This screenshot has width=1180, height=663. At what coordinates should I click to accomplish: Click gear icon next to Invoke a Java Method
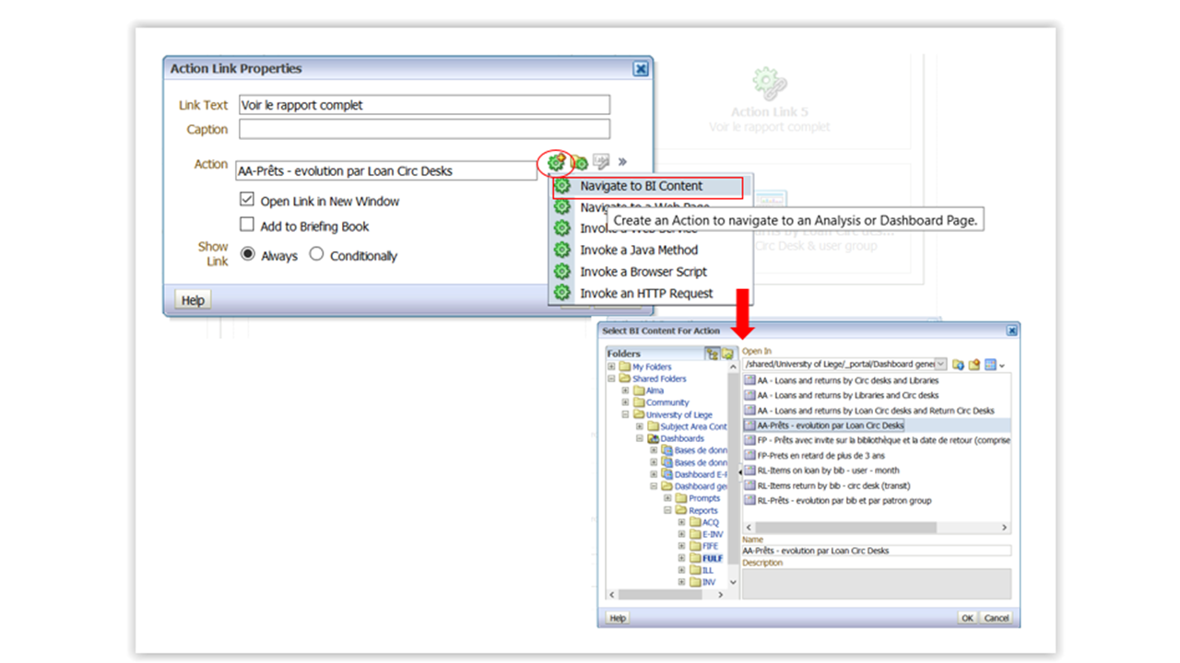point(561,250)
